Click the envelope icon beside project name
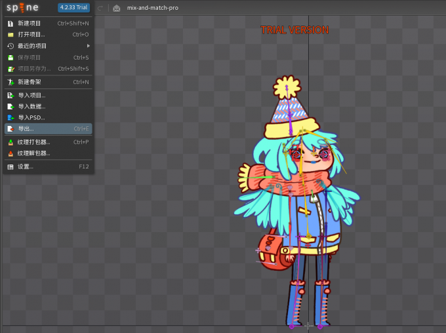This screenshot has height=333, width=446. click(x=116, y=9)
